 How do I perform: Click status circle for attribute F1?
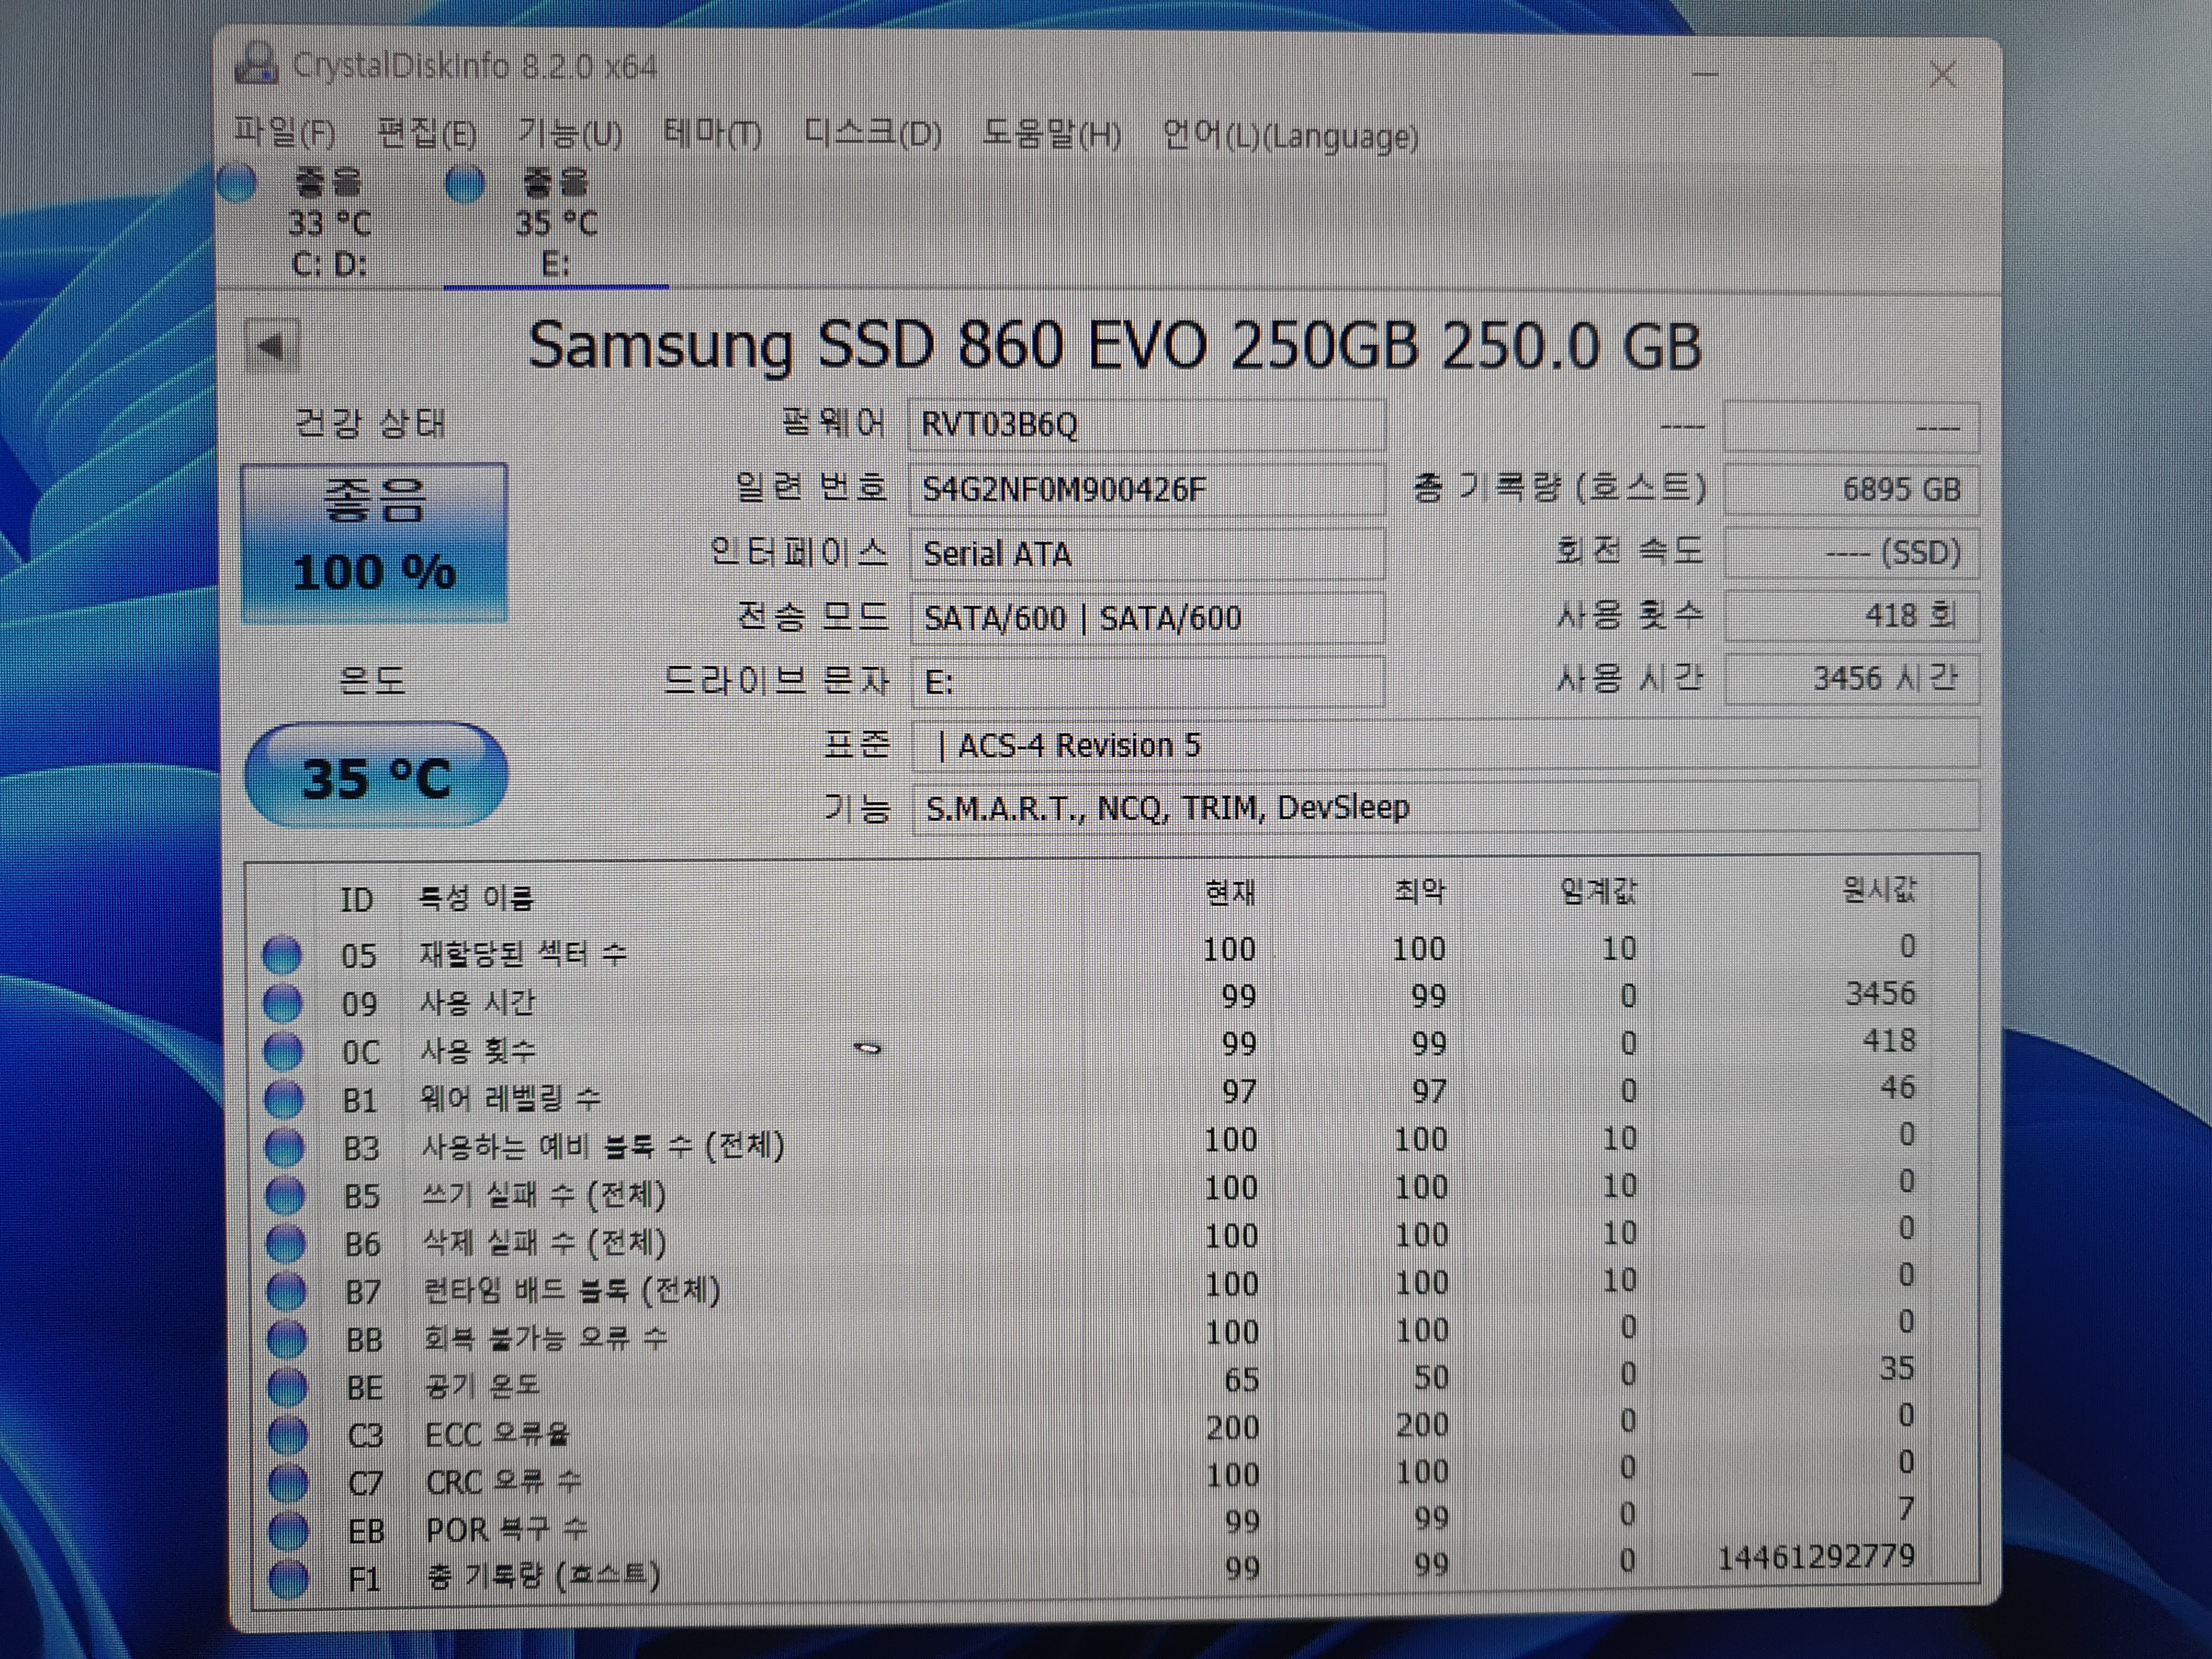click(x=290, y=1578)
